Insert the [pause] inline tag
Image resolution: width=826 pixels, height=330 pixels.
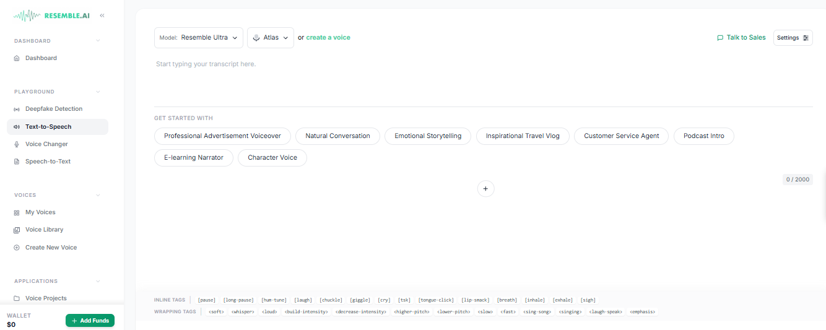tap(207, 300)
